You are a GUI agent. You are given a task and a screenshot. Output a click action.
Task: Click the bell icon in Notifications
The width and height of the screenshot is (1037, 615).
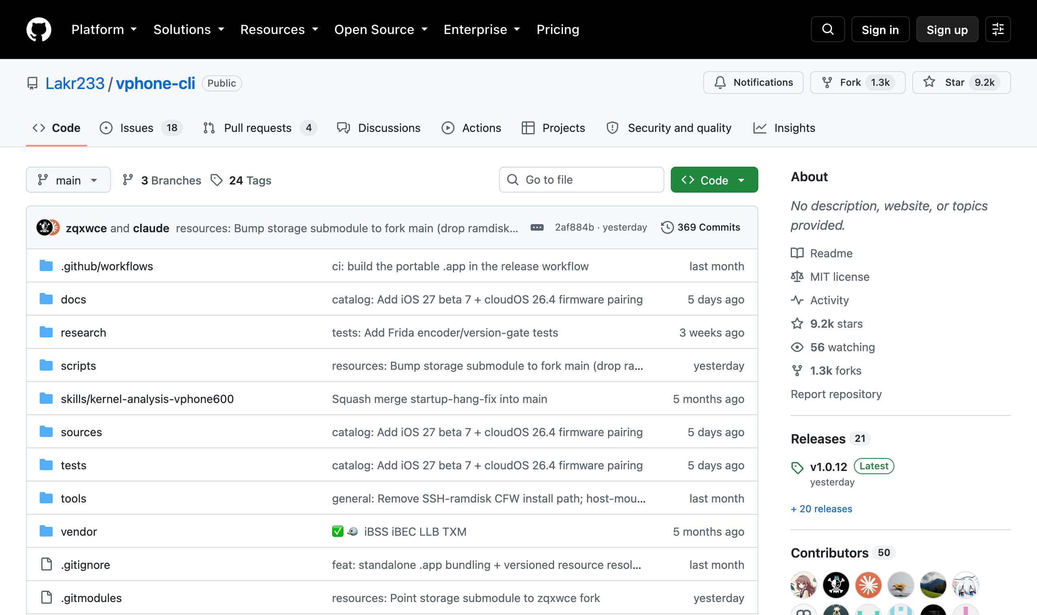pyautogui.click(x=720, y=83)
